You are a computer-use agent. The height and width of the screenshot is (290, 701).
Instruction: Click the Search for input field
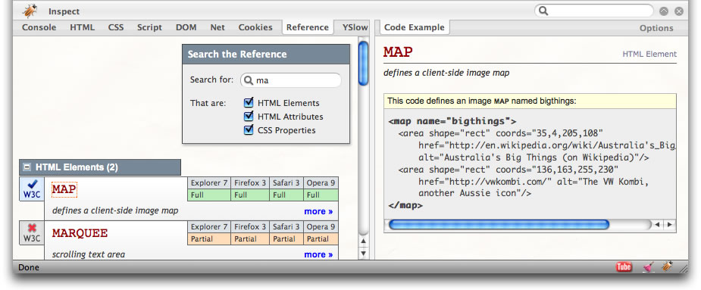point(290,80)
